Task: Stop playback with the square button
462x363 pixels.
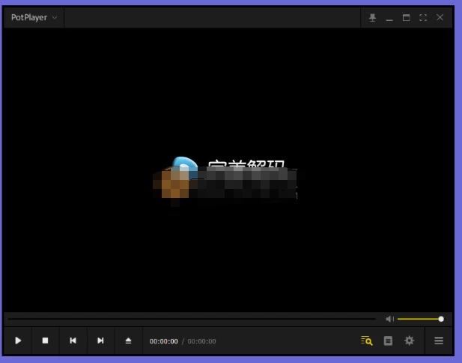Action: click(45, 340)
